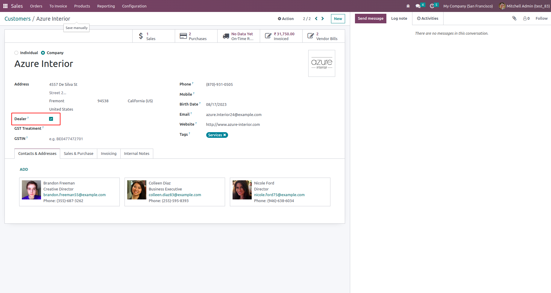Image resolution: width=551 pixels, height=293 pixels.
Task: Open the activities clock icon in navbar
Action: [x=432, y=6]
